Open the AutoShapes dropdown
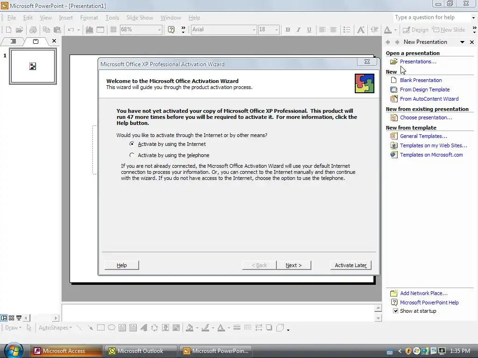Screen dimensions: 478x358 coord(55,328)
